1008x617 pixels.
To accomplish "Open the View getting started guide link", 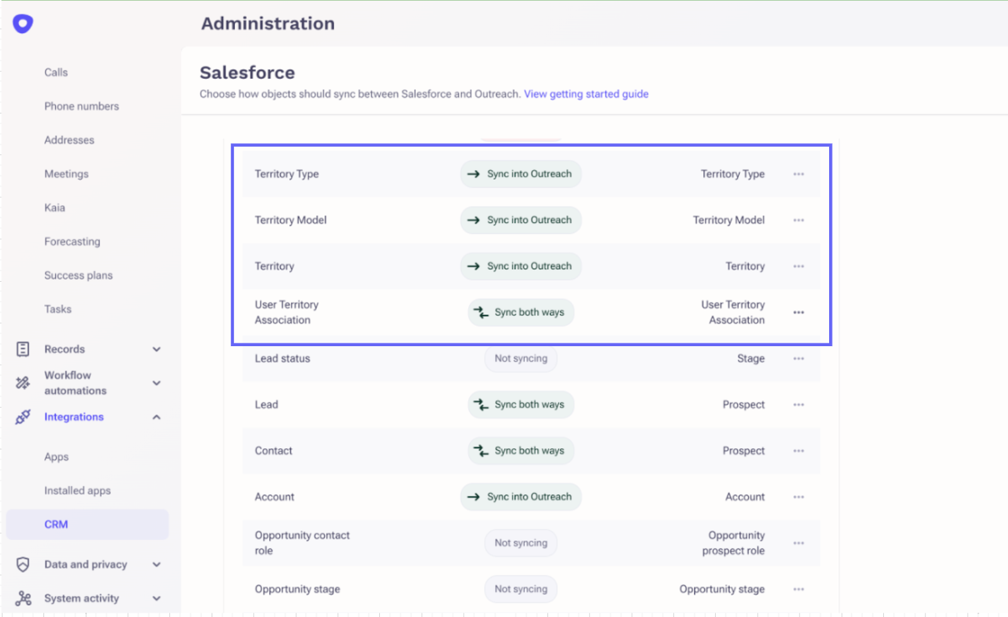I will point(586,94).
